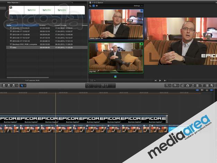
Task: Enable audio-only angle switching
Action: [x=97, y=6]
